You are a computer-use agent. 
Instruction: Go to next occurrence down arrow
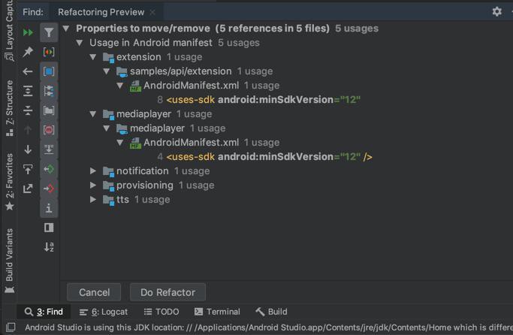(x=28, y=149)
